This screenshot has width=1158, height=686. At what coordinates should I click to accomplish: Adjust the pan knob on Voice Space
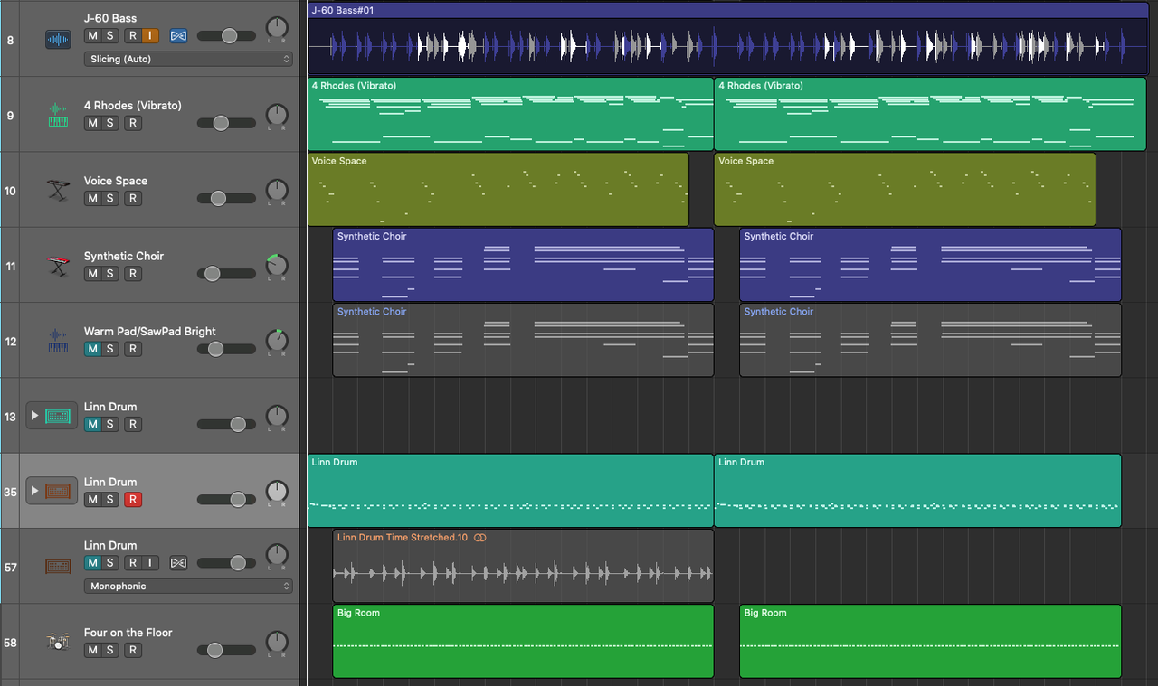click(277, 191)
